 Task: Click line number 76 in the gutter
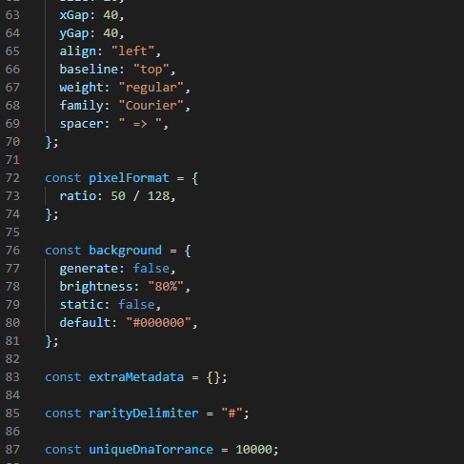pos(12,251)
